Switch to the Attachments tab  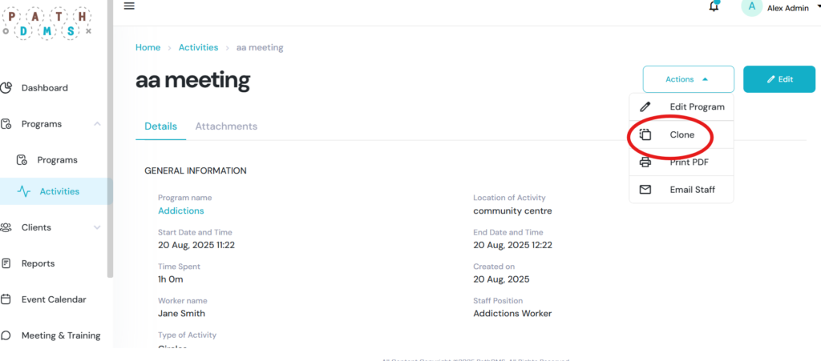point(226,126)
